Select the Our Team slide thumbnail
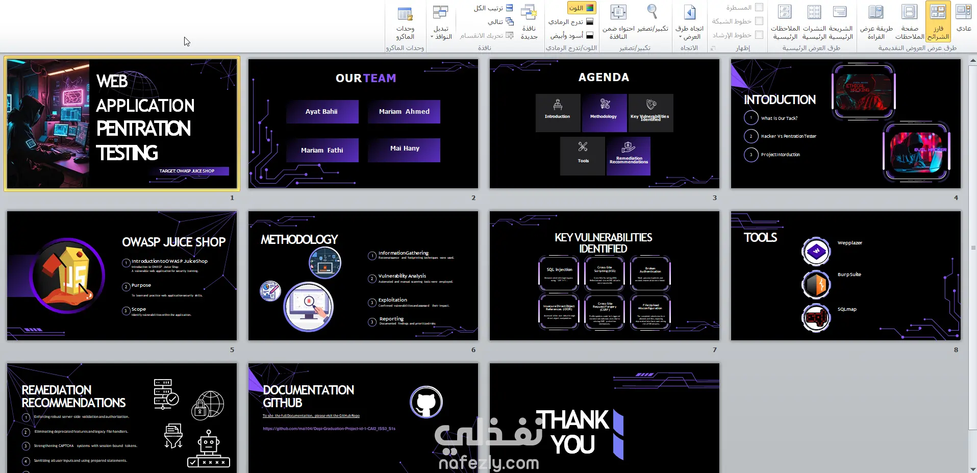This screenshot has width=977, height=473. click(x=363, y=123)
